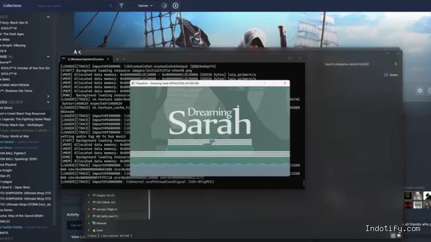Click terminal window scrollbar thumb
Screen dimensions: 431x242
tap(304, 183)
